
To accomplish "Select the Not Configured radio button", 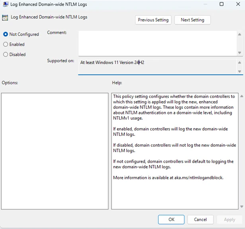I will (x=6, y=34).
